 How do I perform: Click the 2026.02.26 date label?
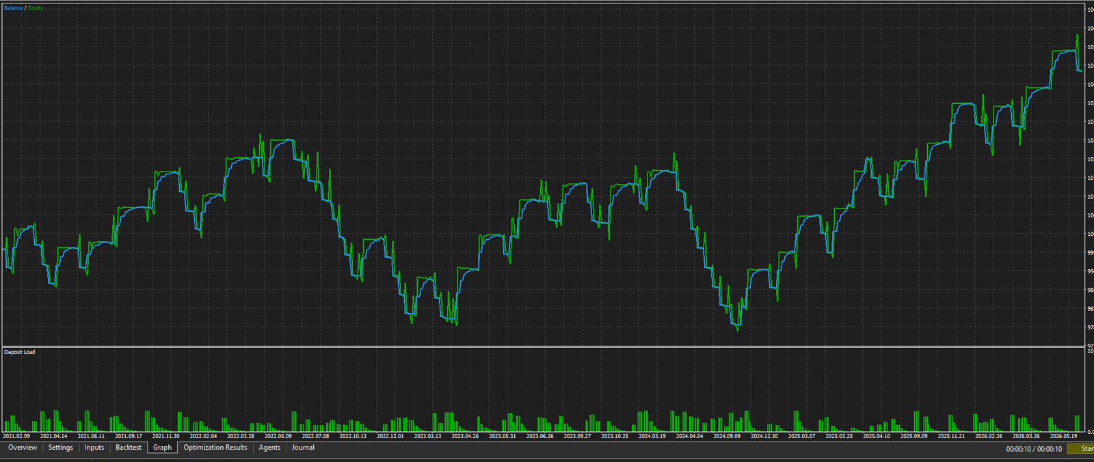coord(989,436)
